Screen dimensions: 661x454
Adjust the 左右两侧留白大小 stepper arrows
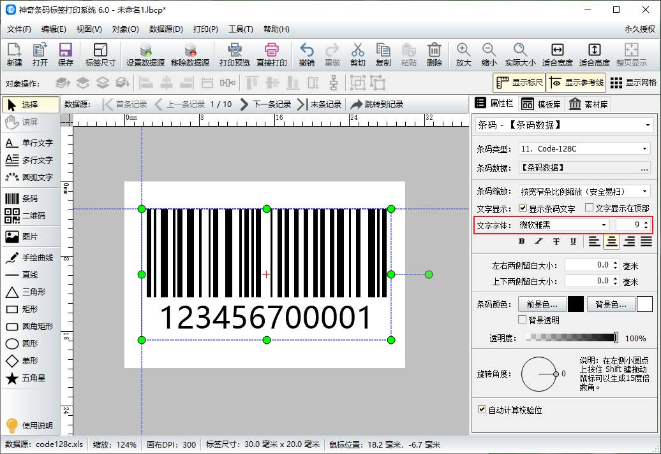[x=616, y=265]
